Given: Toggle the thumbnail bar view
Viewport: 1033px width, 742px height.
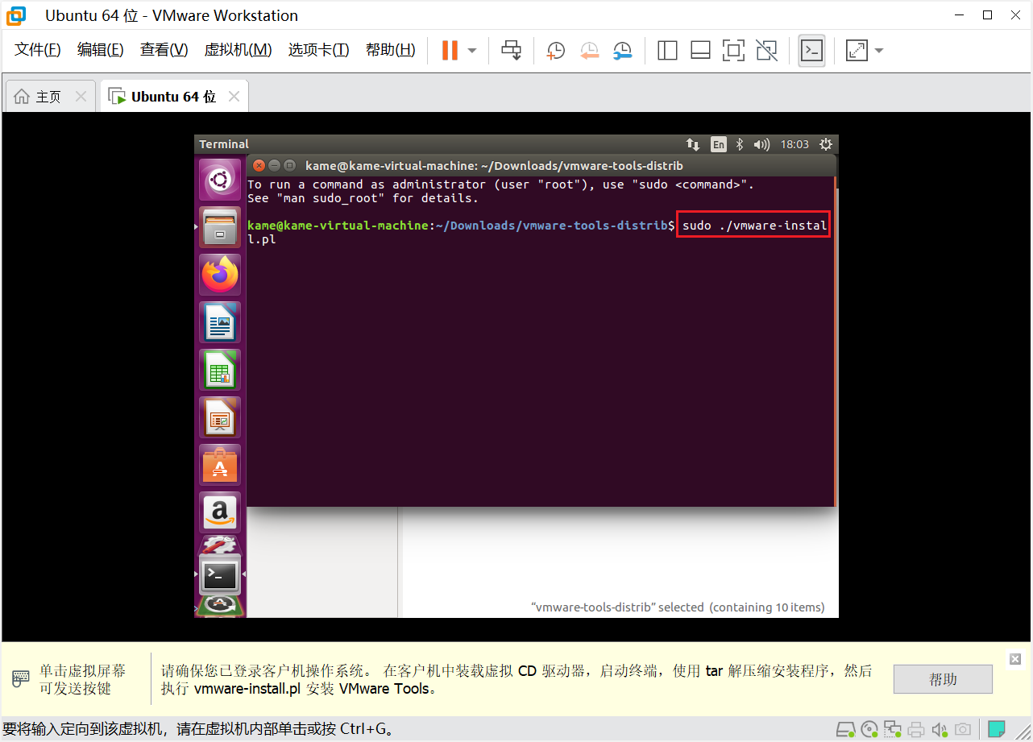Looking at the screenshot, I should 700,51.
